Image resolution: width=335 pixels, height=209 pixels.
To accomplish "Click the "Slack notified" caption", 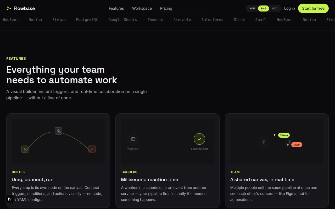I will 199,149.
